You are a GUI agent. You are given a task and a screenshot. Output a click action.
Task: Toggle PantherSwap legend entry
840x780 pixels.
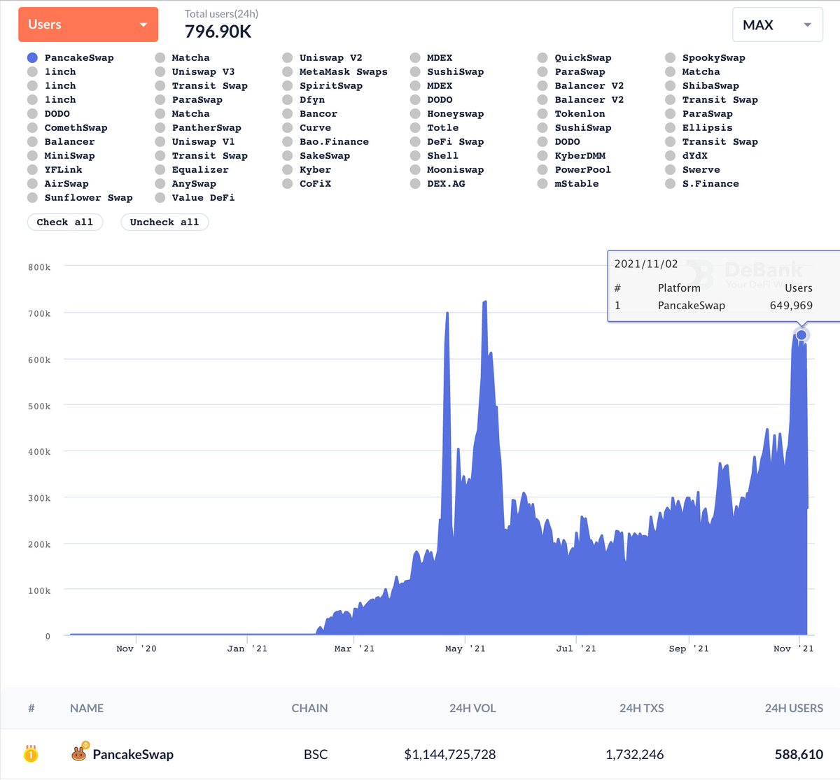(197, 128)
